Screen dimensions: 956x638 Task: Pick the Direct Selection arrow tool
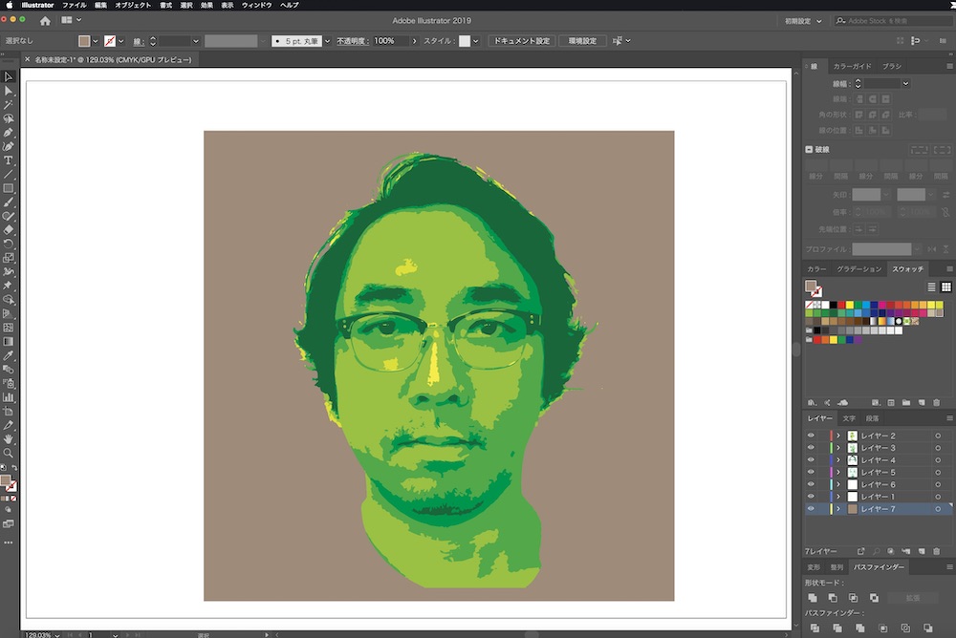[9, 91]
